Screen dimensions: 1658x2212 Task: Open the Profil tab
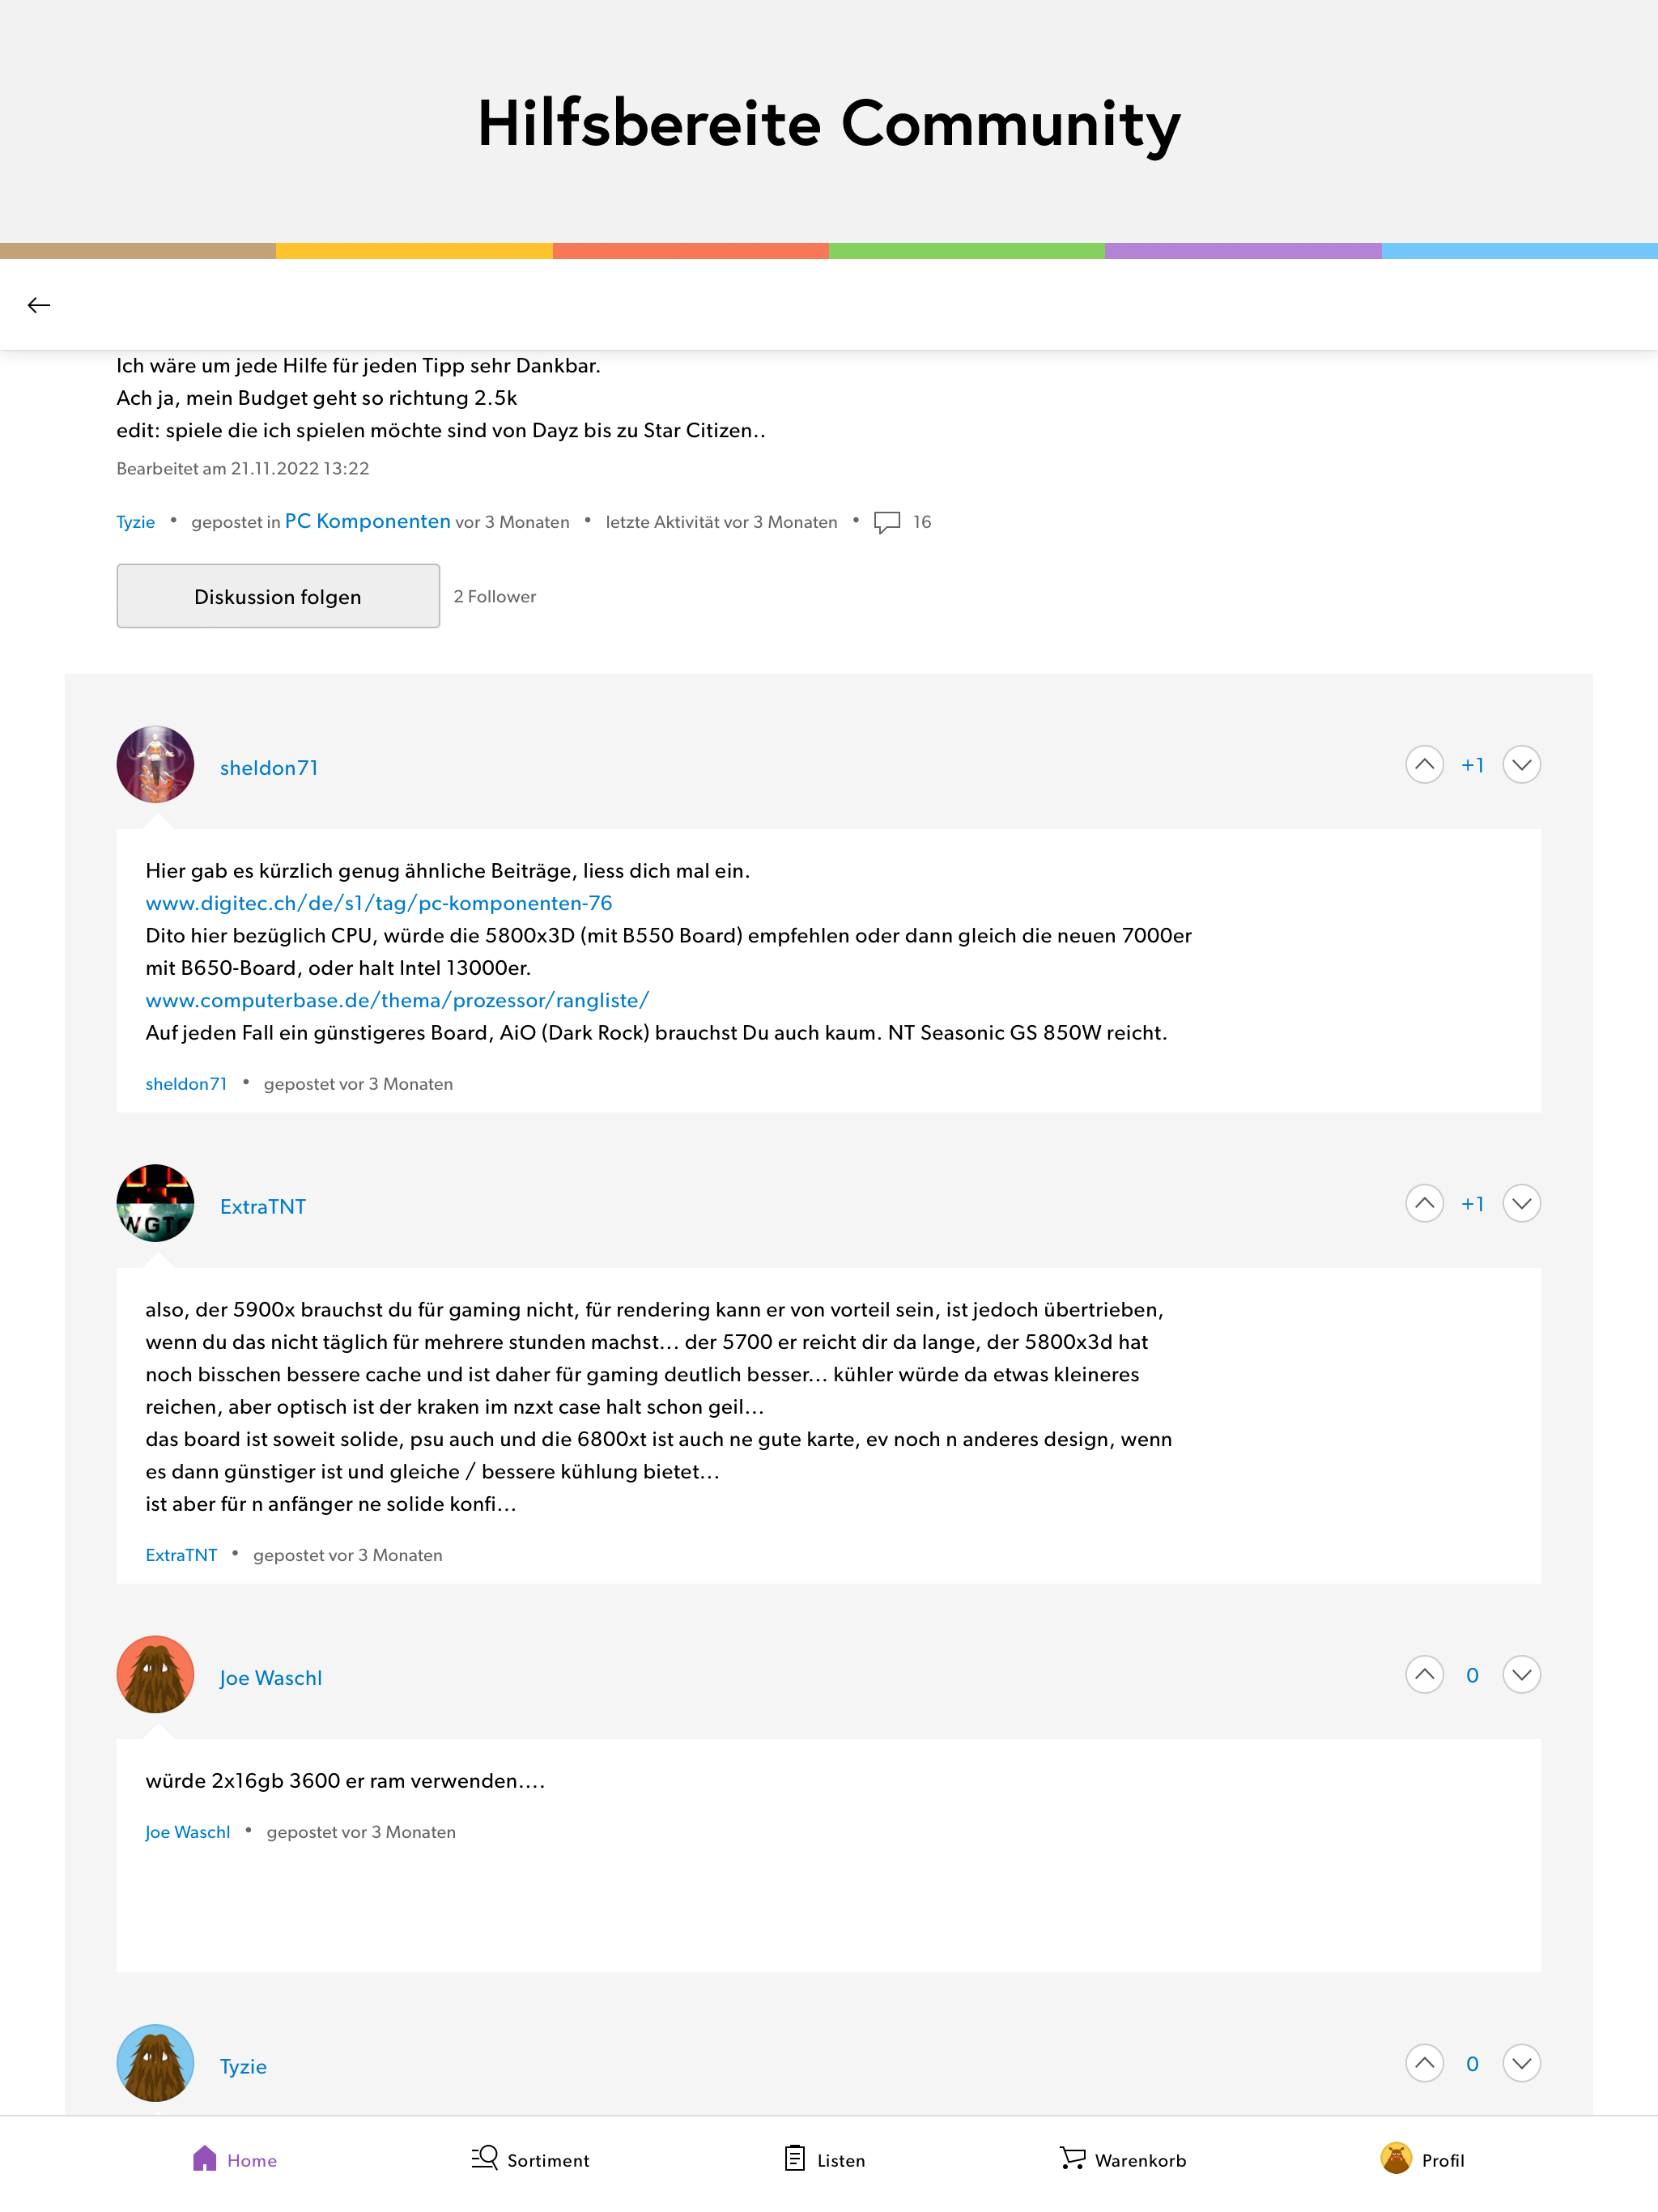click(1422, 2160)
